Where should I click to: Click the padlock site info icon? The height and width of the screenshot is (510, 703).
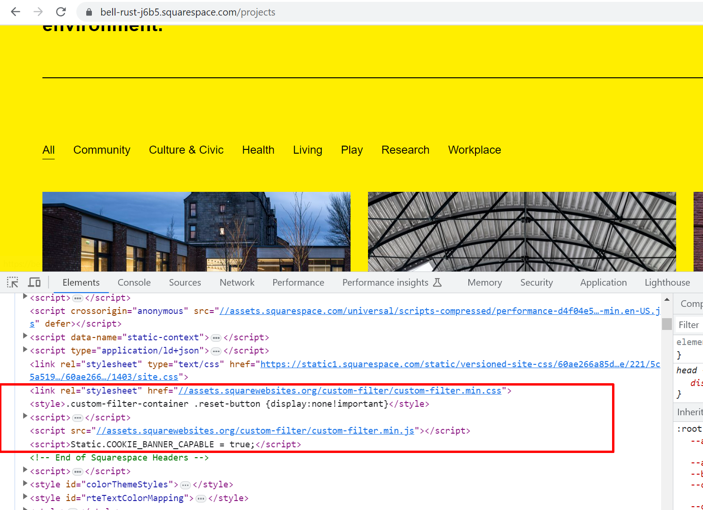(x=89, y=12)
